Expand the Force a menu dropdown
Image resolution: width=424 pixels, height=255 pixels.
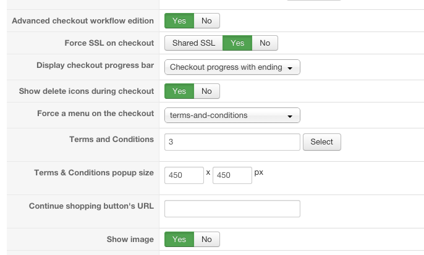pyautogui.click(x=232, y=115)
